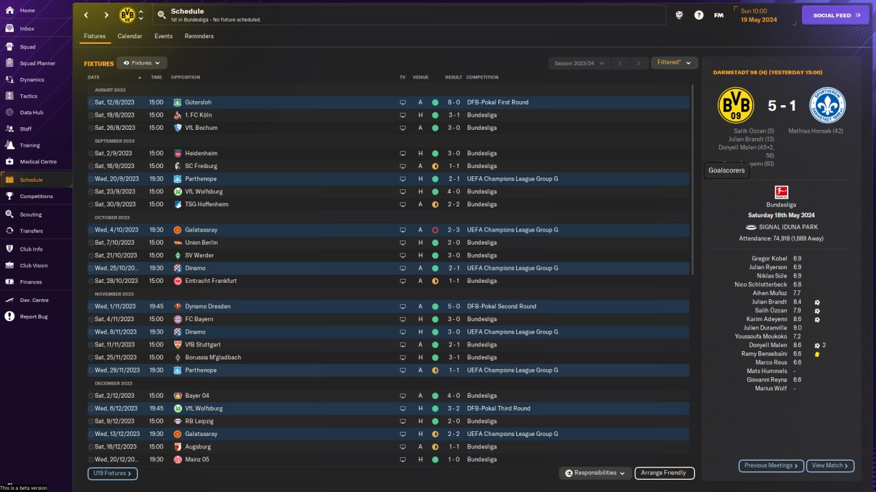This screenshot has height=492, width=876.
Task: Click the Arrange Friendly button
Action: pos(665,473)
